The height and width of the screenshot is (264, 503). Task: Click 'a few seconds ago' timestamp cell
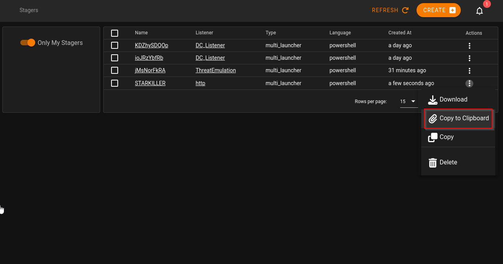point(411,83)
